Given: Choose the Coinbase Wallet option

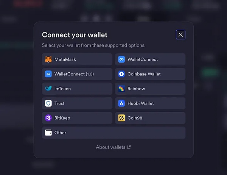Looking at the screenshot, I should pos(150,74).
